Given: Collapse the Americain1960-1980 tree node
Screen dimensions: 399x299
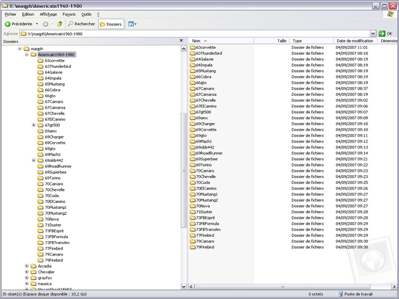Looking at the screenshot, I should point(26,54).
